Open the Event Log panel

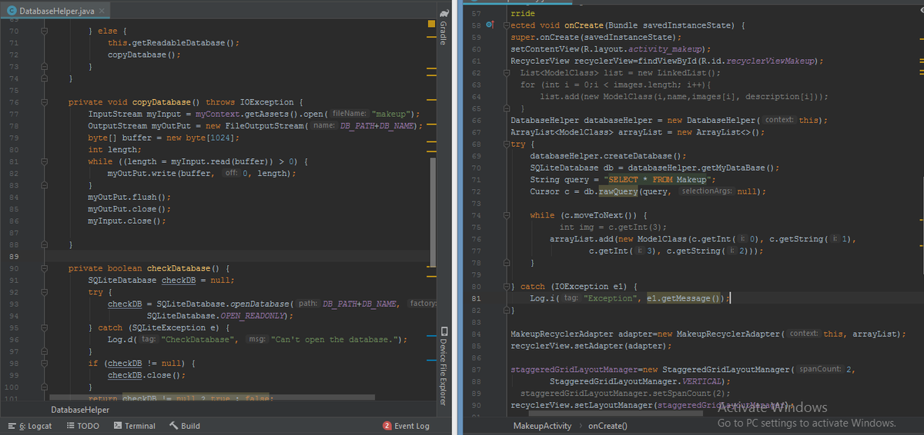(406, 426)
